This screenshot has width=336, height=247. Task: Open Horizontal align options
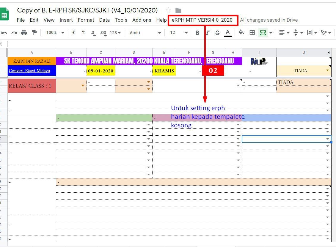tap(284, 33)
